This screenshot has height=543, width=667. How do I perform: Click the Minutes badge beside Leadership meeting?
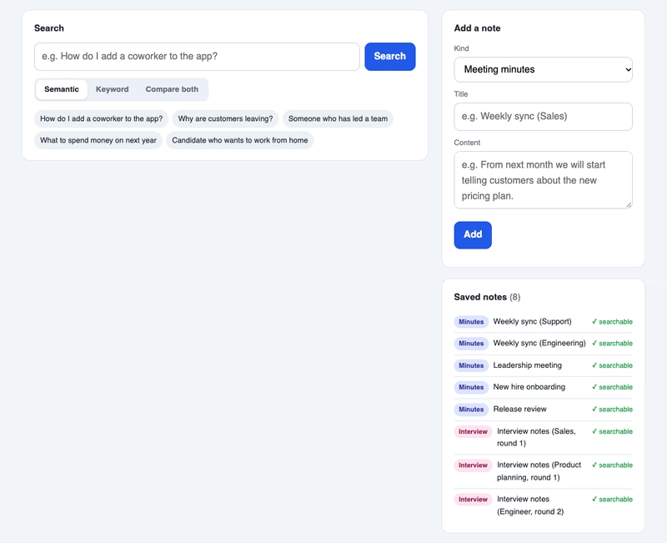click(x=471, y=365)
